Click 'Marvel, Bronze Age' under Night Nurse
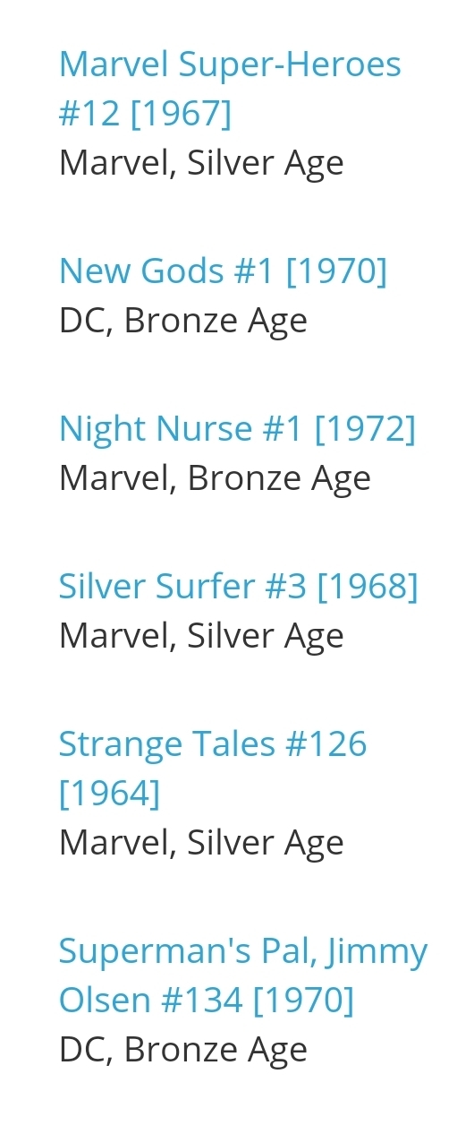This screenshot has width=474, height=1134. click(215, 478)
